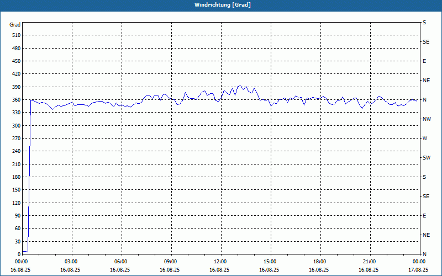This screenshot has width=442, height=276.
Task: Click the 15:00 time label
Action: [x=270, y=262]
